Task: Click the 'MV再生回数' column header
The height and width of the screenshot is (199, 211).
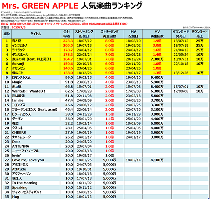Action: 157,34
